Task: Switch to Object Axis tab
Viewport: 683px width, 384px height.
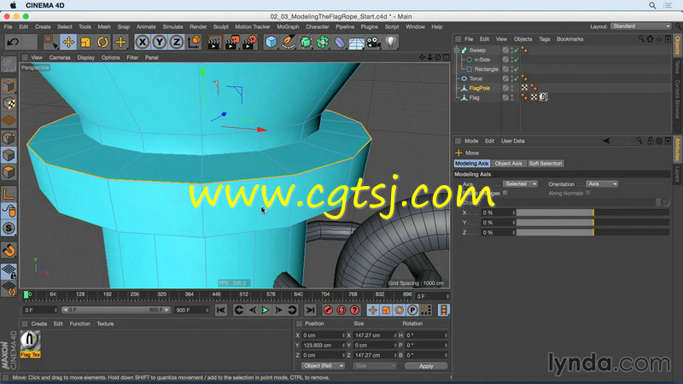Action: (508, 163)
